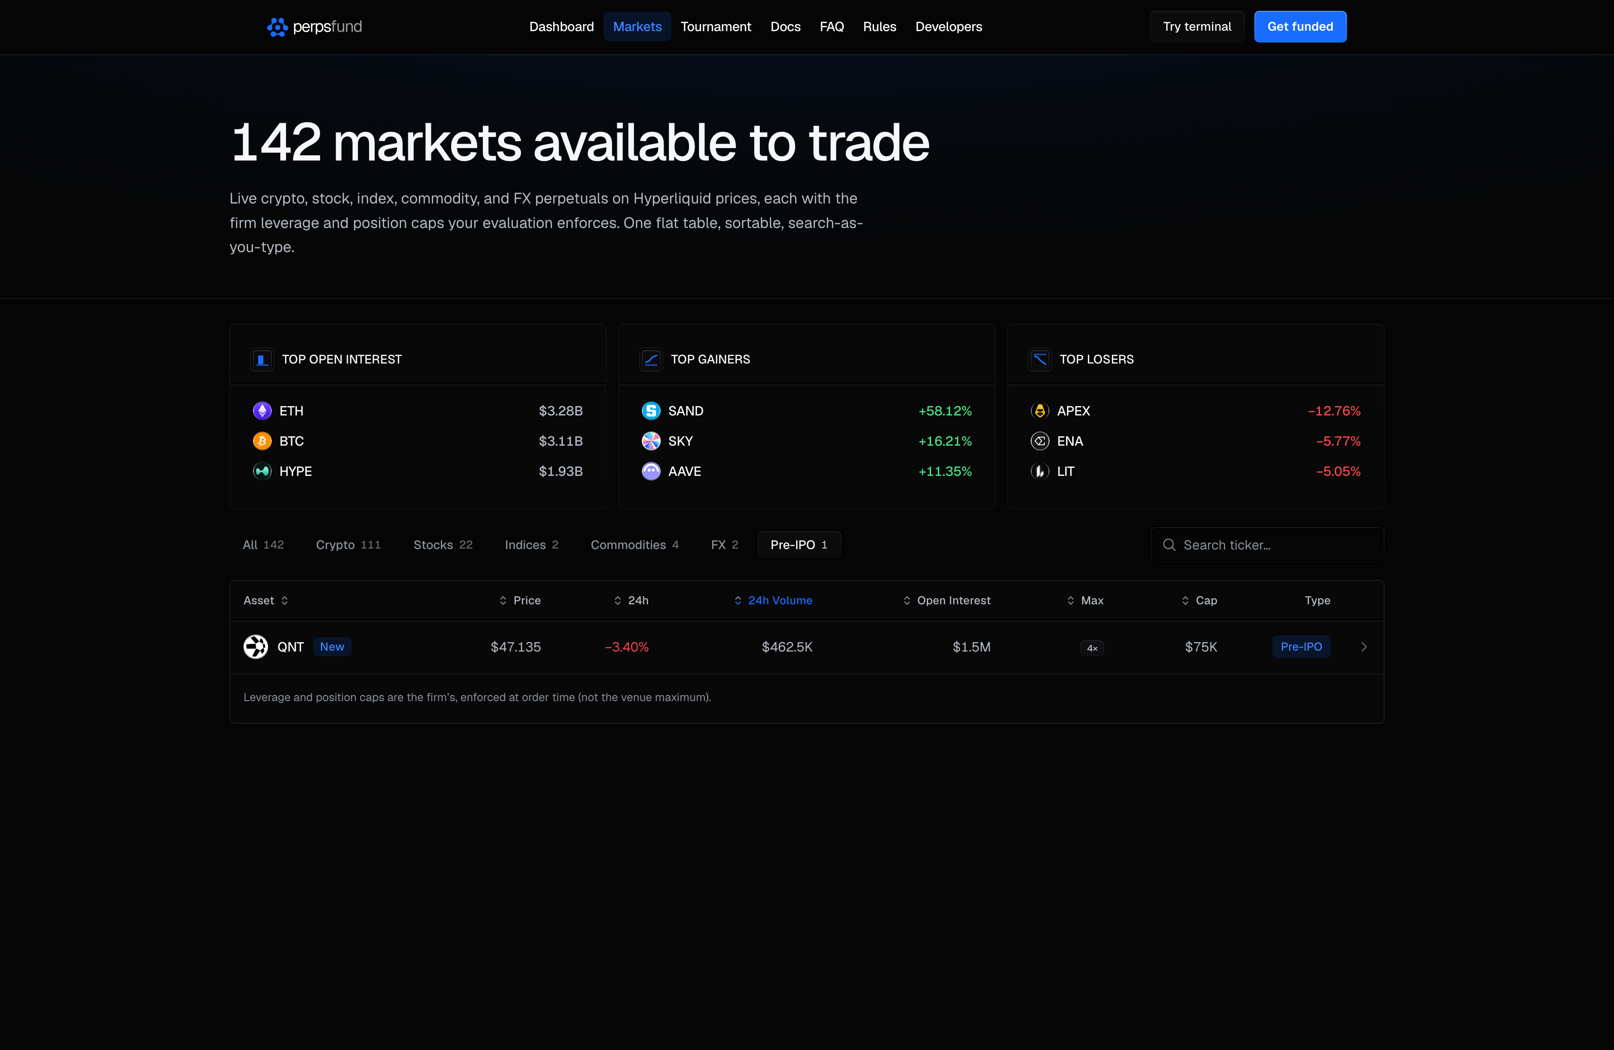Screen dimensions: 1614x1050
Task: Select the Crypto 111 filter tab
Action: 349,545
